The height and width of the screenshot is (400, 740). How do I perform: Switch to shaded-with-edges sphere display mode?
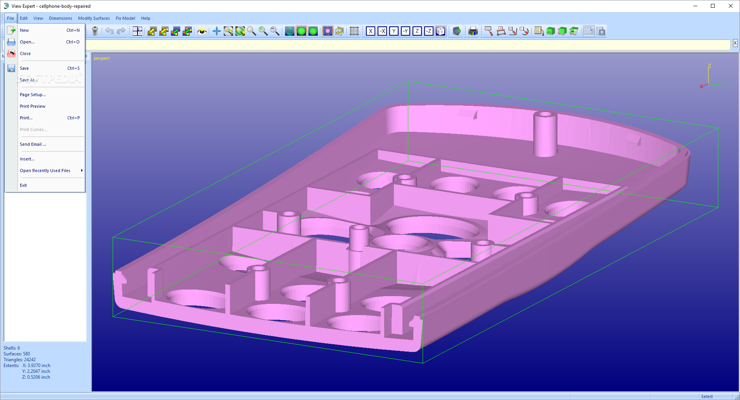313,31
